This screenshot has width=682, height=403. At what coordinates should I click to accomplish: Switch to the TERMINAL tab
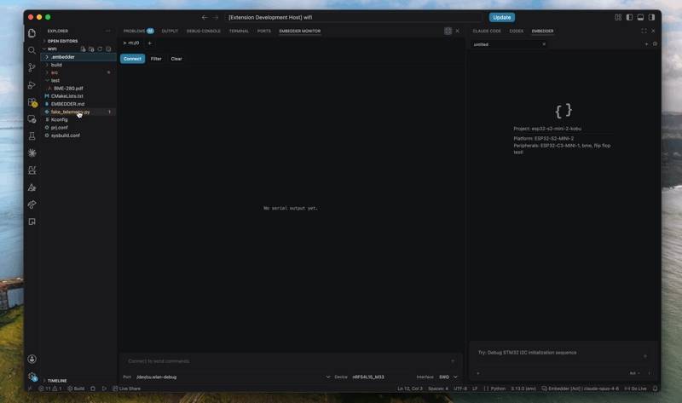(x=239, y=31)
